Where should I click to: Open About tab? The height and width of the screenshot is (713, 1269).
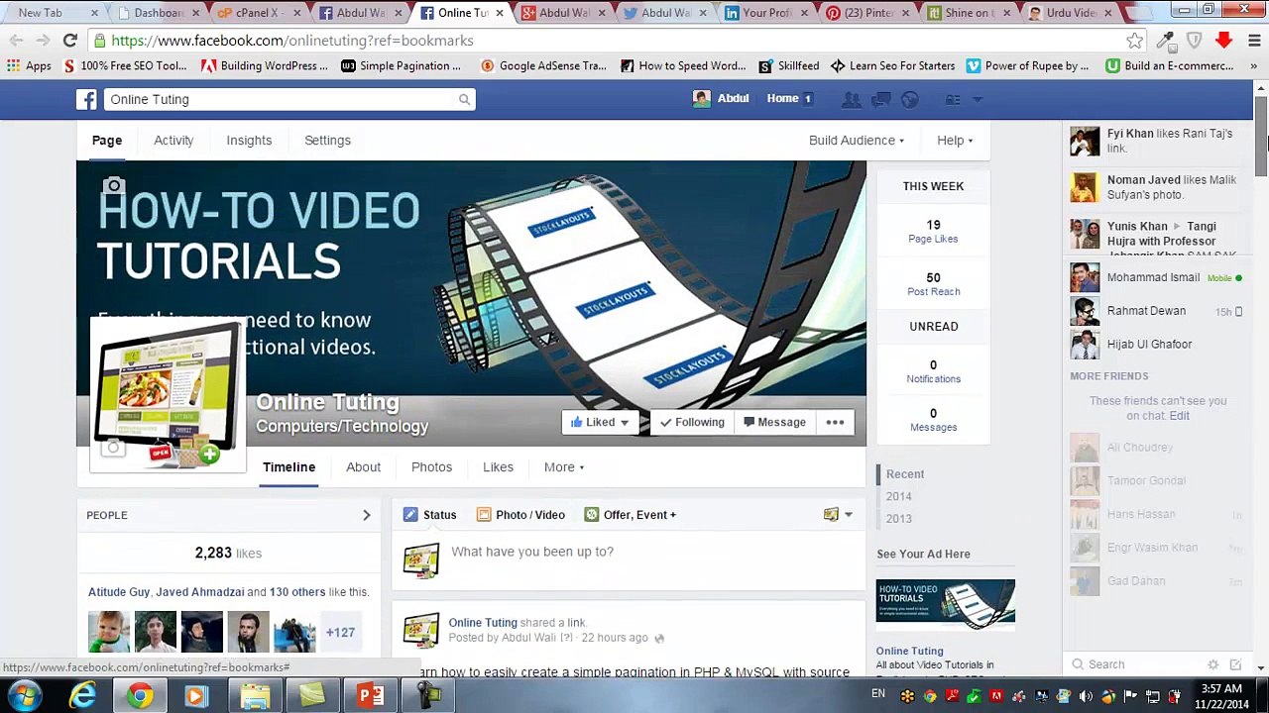tap(363, 467)
